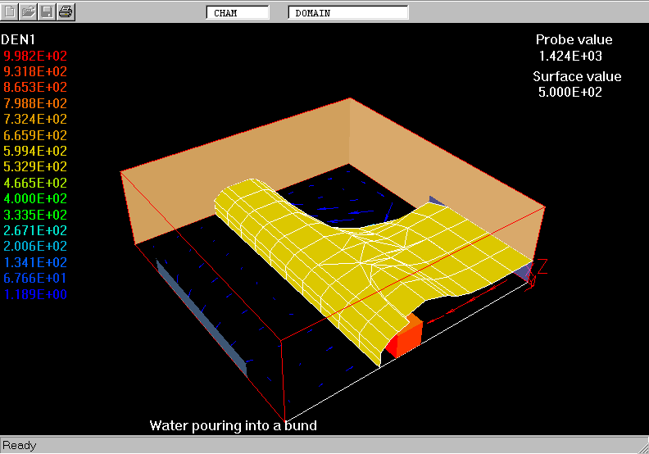Click the DEN1 legend variable title
Image resolution: width=649 pixels, height=454 pixels.
(18, 39)
